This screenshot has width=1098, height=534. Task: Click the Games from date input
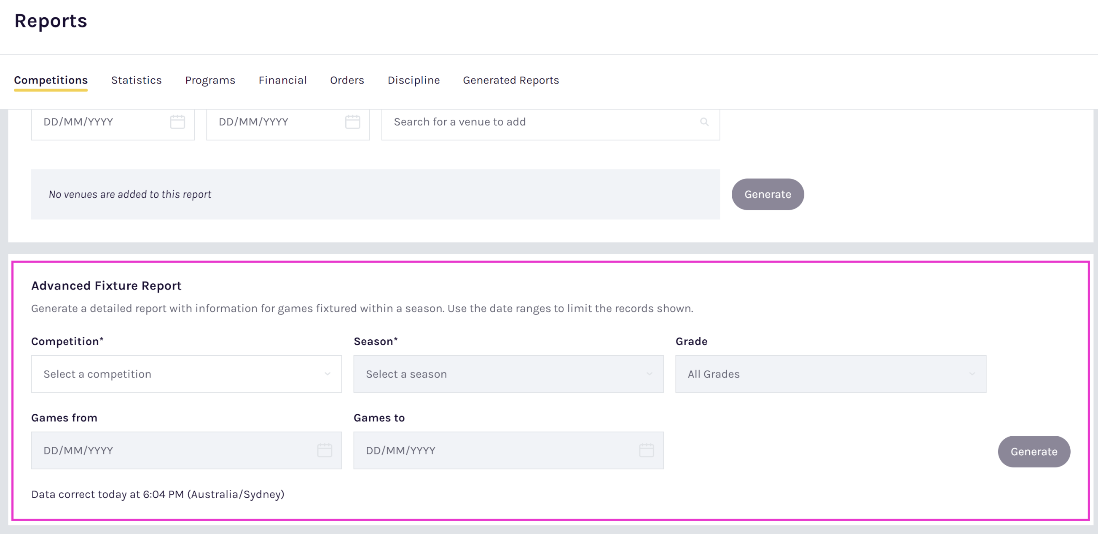coord(171,451)
